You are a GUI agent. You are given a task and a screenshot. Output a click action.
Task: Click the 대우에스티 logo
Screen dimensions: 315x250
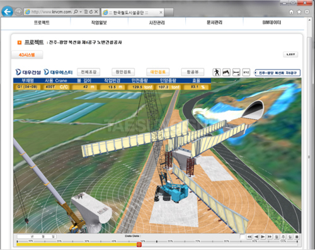(x=58, y=72)
